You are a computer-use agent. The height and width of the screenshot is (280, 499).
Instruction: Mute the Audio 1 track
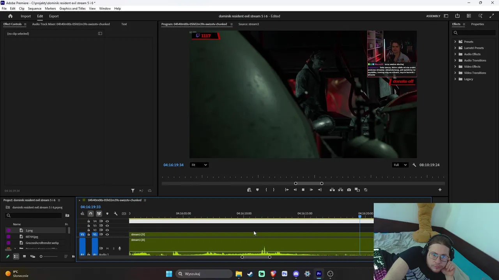coord(107,248)
